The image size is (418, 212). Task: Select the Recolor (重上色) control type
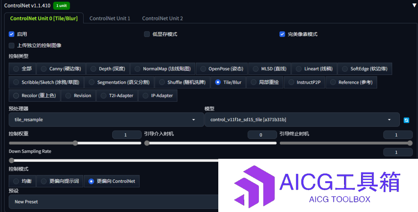(x=34, y=96)
